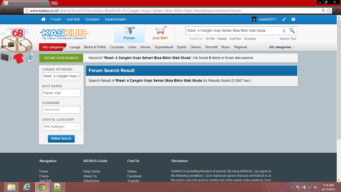Open the Help Center footer link
The image size is (341, 192).
[92, 171]
